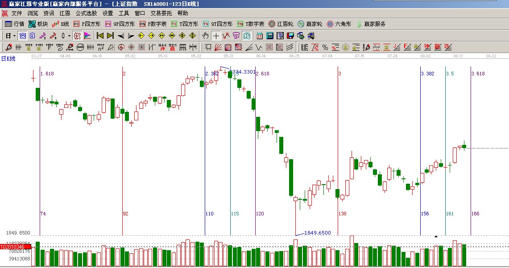Open the candlestick style dropdown arrow

pos(69,36)
